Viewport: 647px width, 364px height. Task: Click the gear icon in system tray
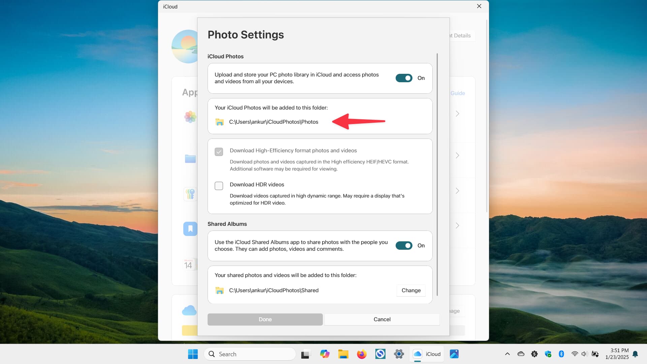tap(534, 354)
